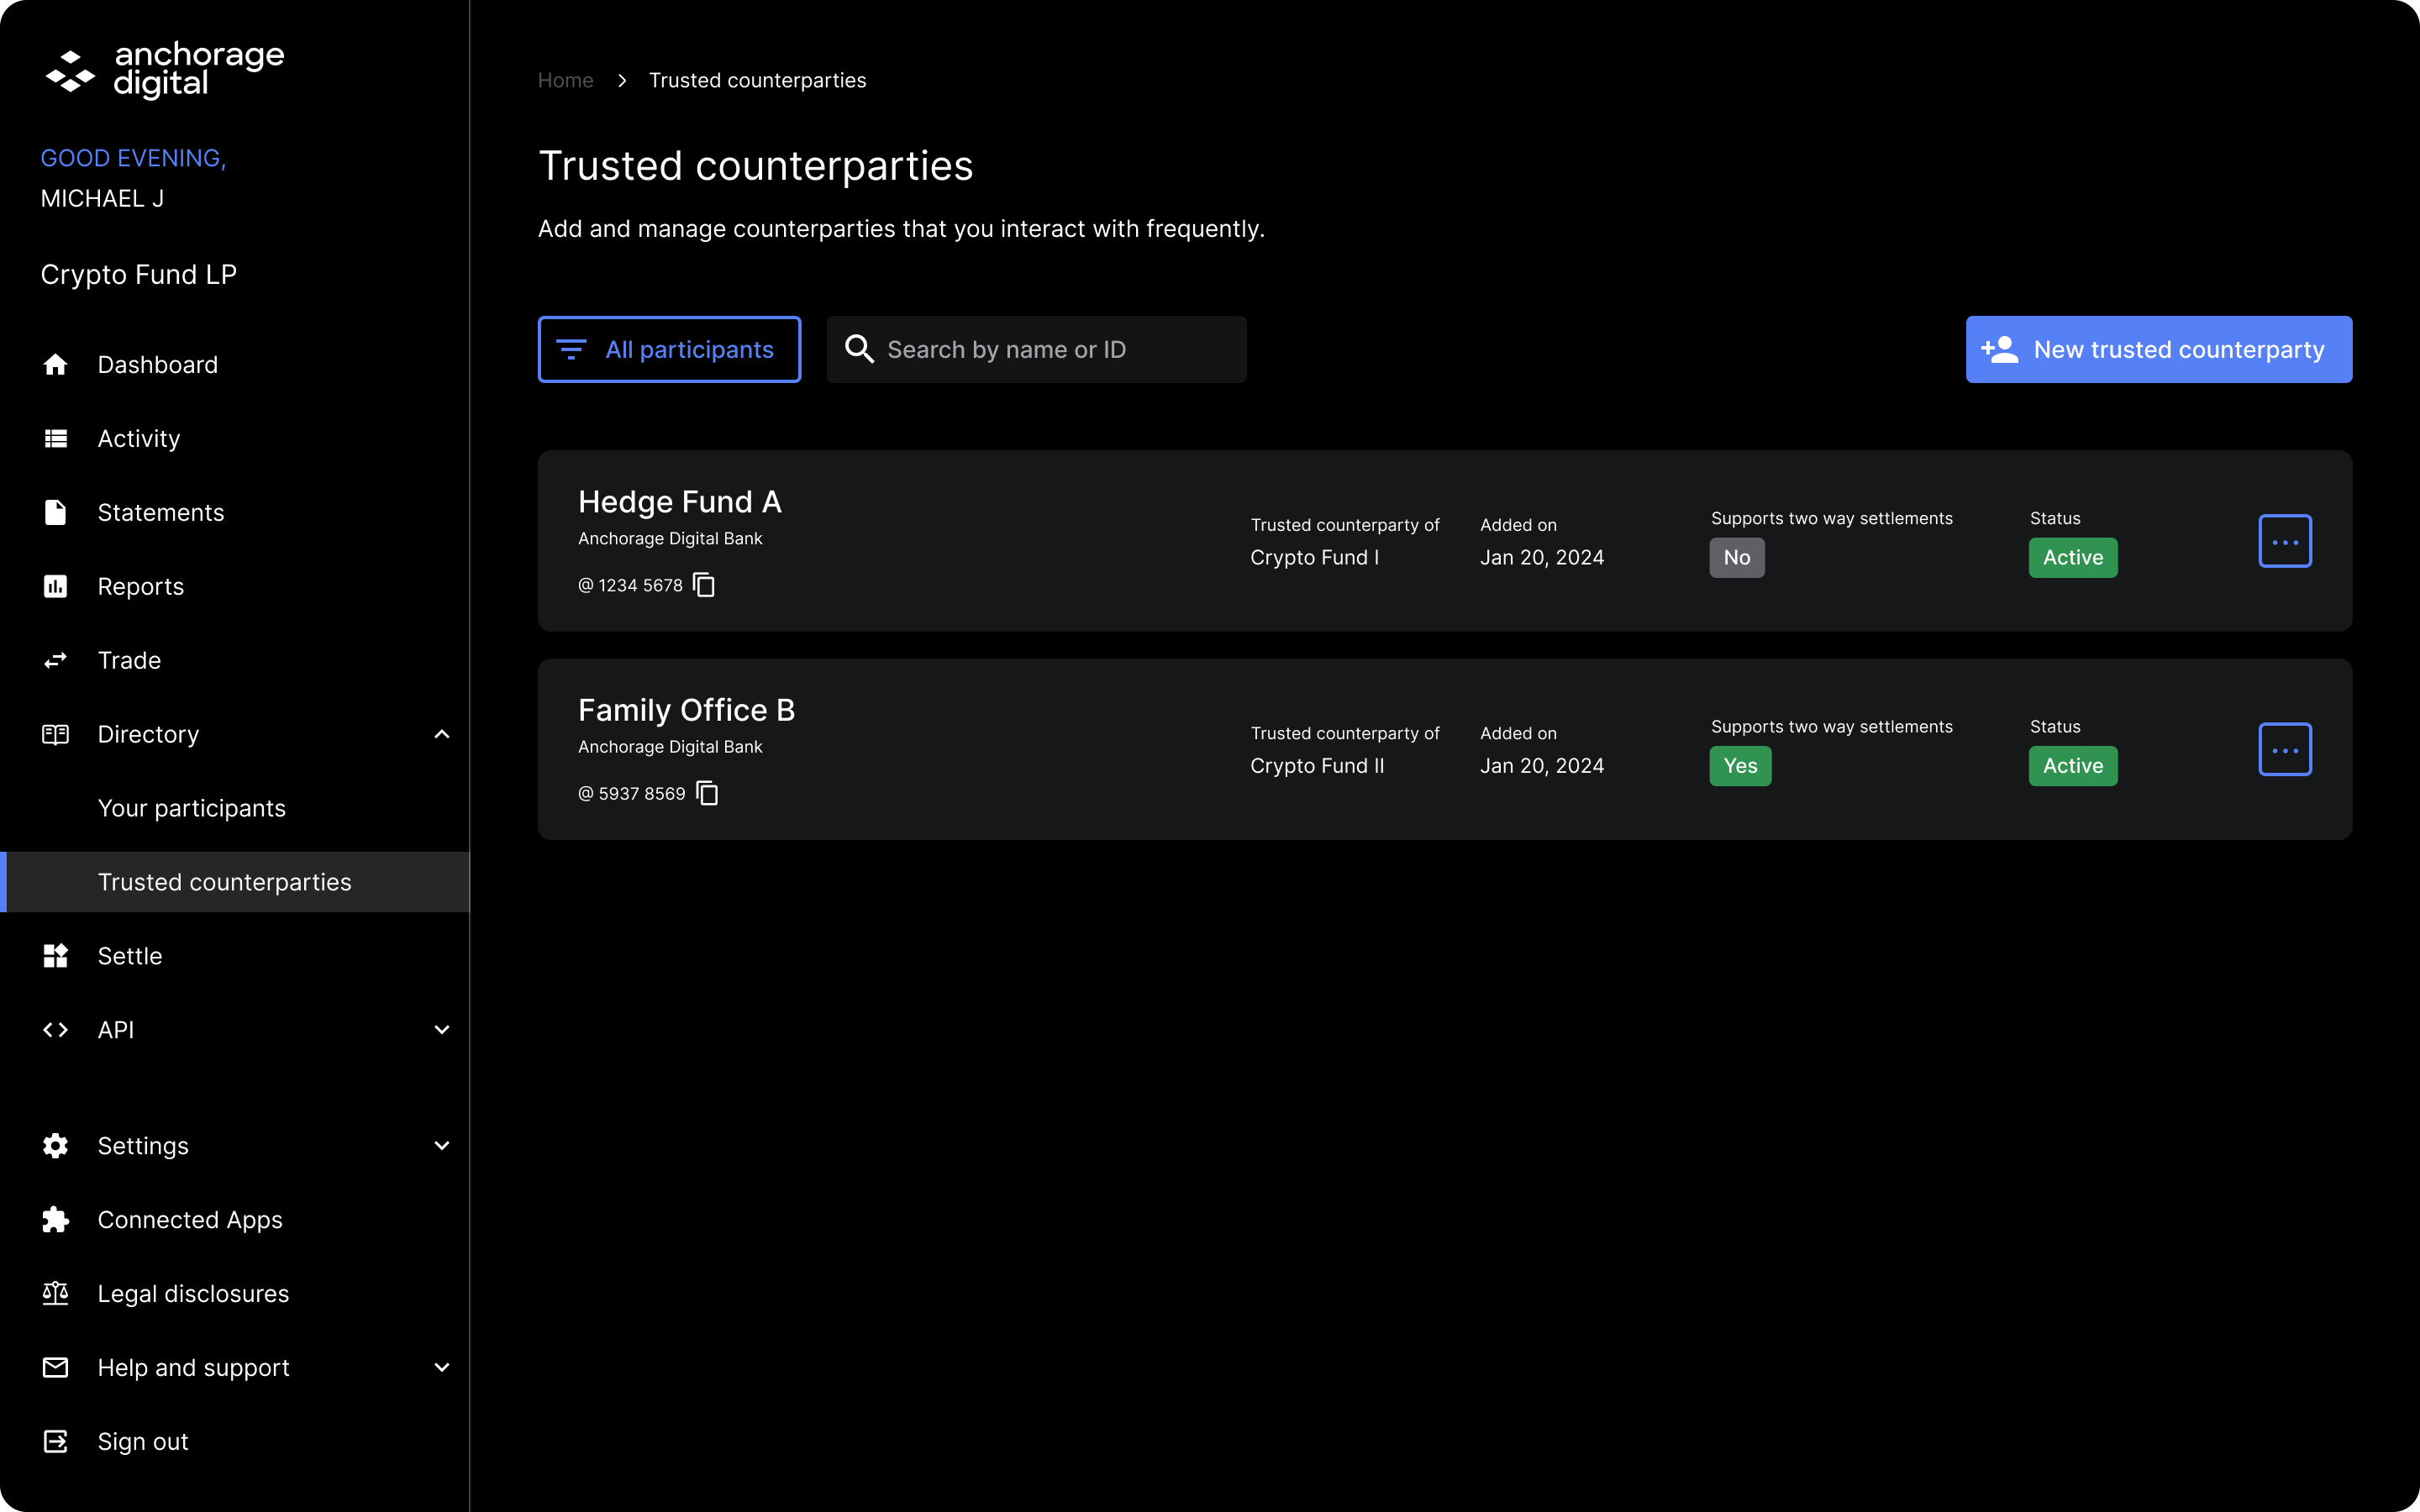Viewport: 2420px width, 1512px height.
Task: Click the No two-way settlements badge
Action: tap(1737, 558)
